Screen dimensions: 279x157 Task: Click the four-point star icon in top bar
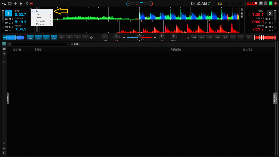15,3
